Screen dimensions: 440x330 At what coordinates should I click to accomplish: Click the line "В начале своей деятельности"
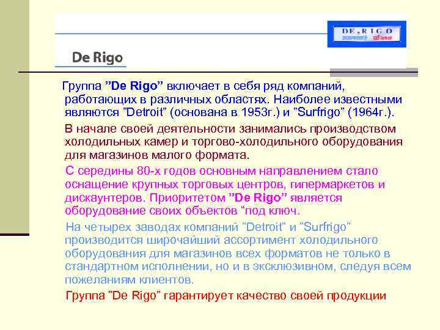coord(230,129)
